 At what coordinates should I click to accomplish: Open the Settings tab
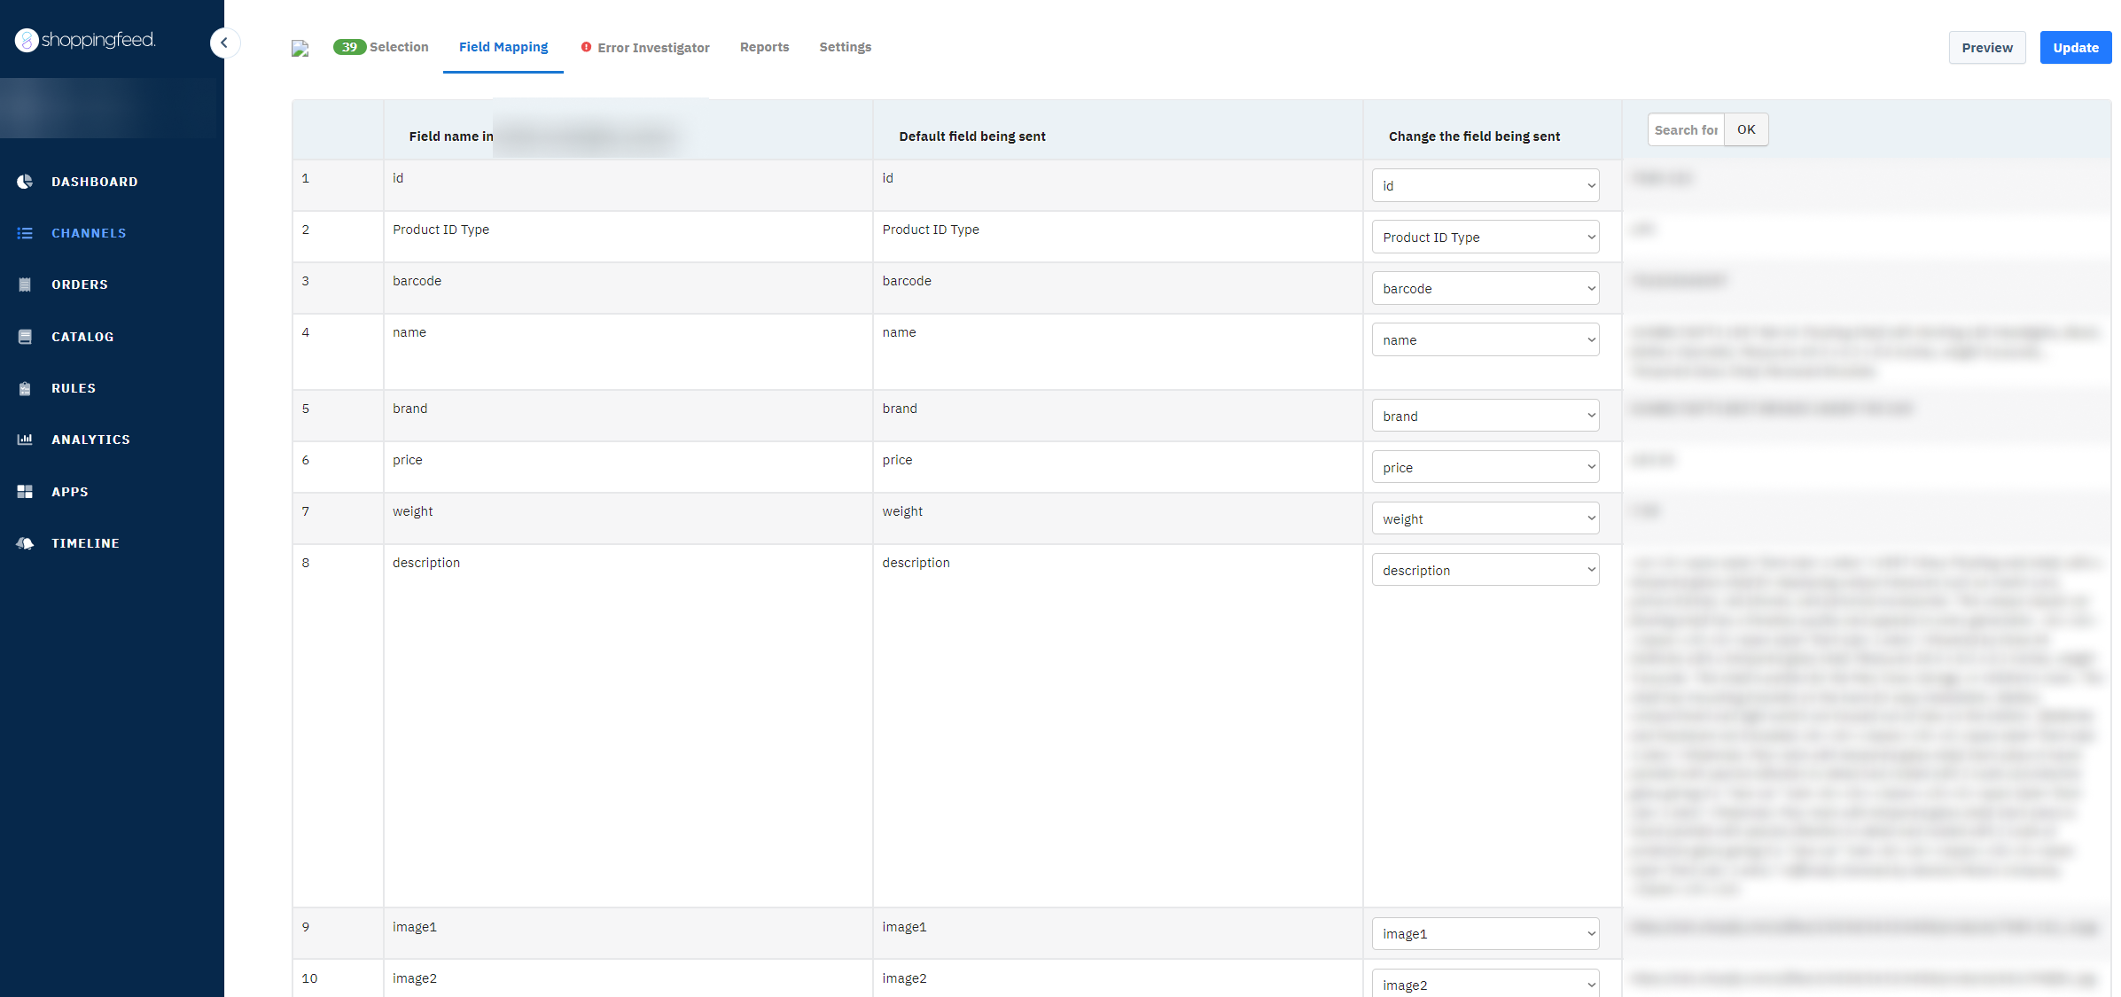(845, 47)
